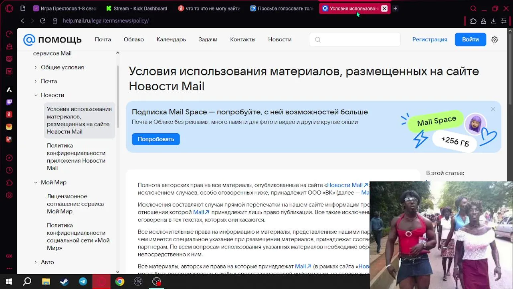
Task: Click the Mail Помощь logo
Action: point(52,40)
